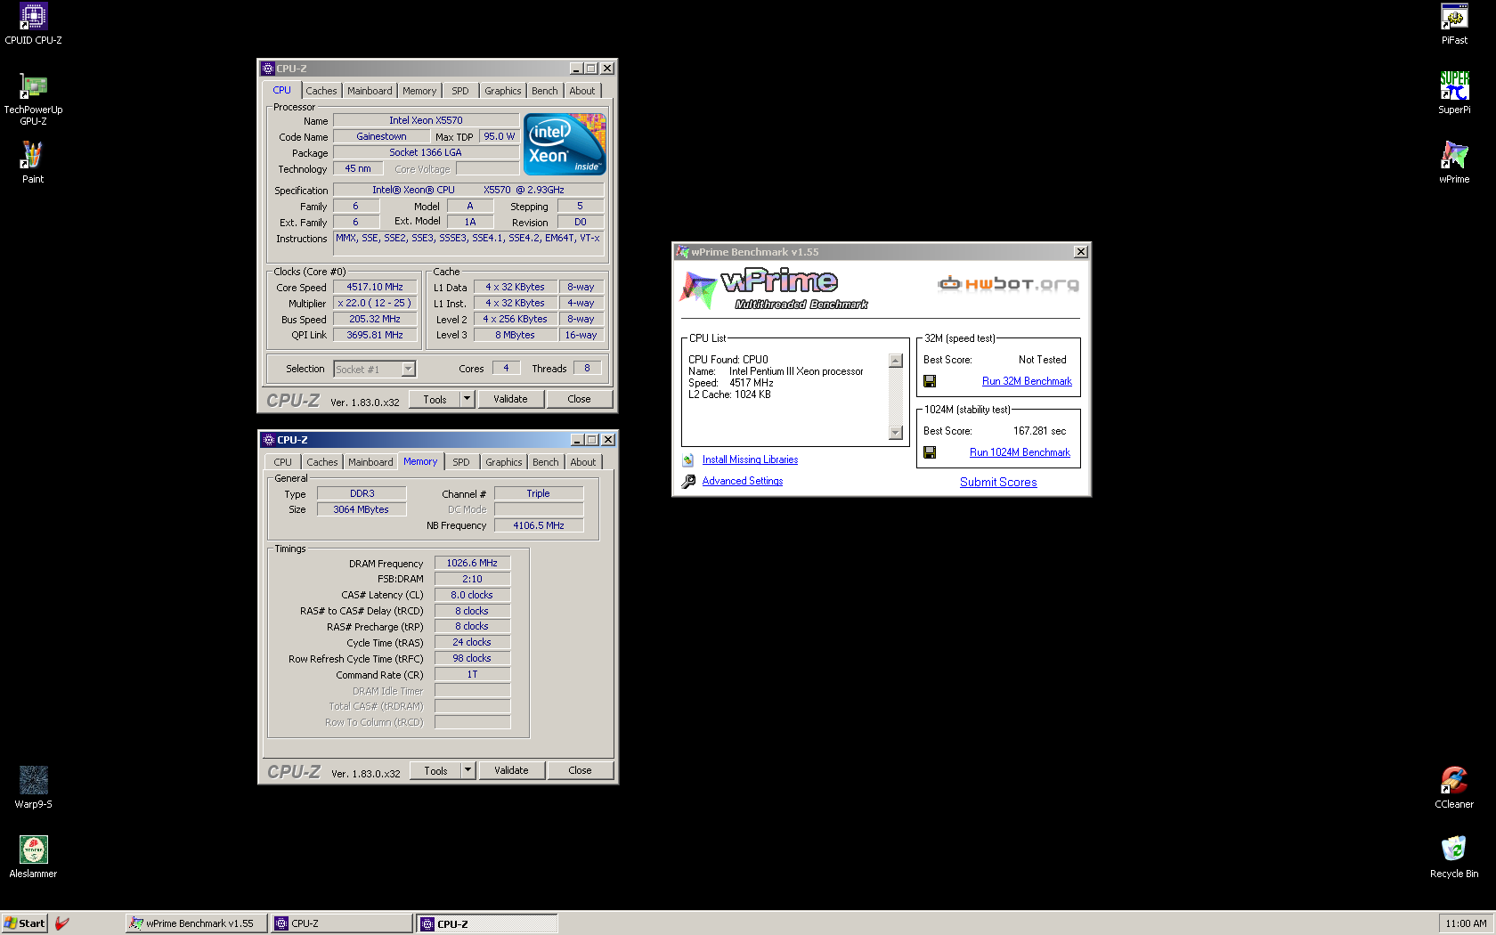Click the Multiplier value x 22.0
The image size is (1496, 935).
[x=375, y=303]
